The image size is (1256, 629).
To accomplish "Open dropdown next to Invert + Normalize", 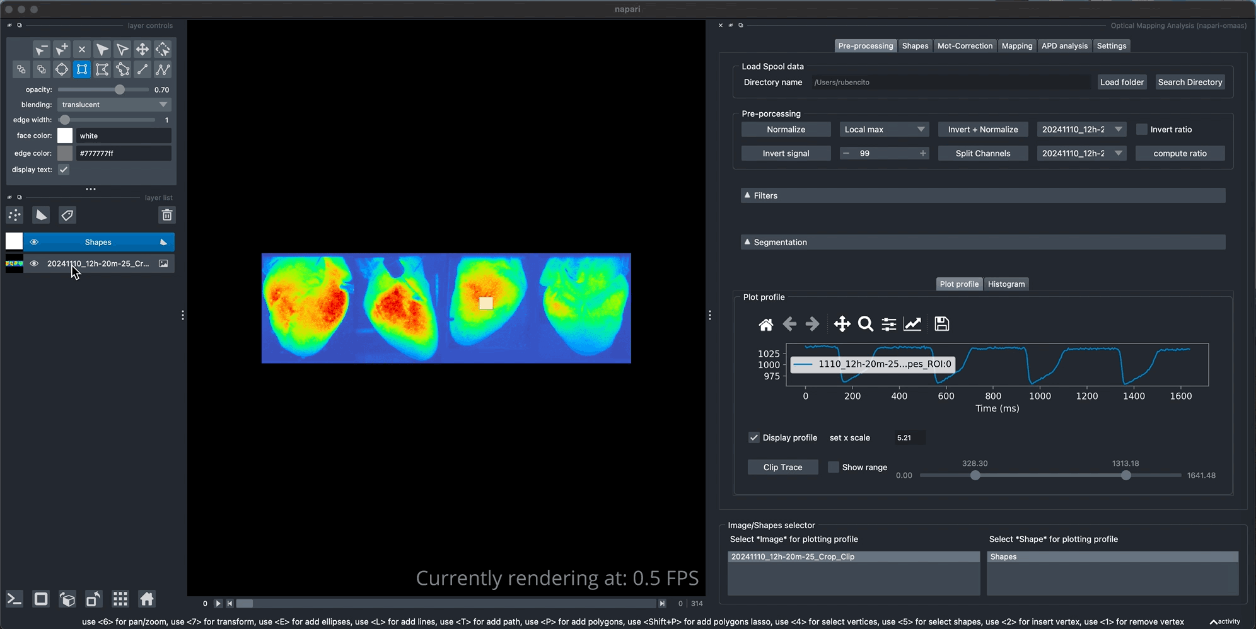I will click(1082, 129).
